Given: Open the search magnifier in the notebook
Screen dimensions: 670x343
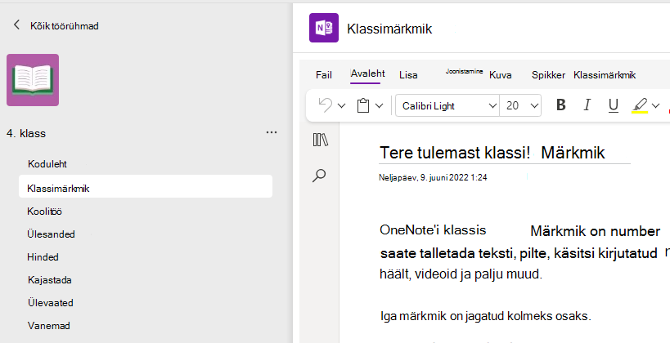Looking at the screenshot, I should click(x=319, y=176).
